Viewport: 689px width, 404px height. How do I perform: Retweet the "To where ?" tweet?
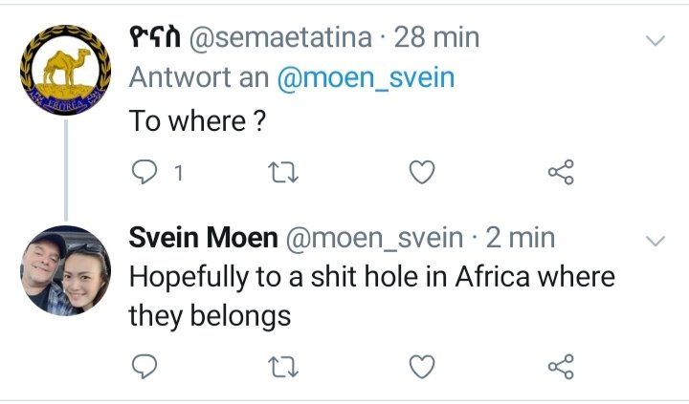[283, 172]
